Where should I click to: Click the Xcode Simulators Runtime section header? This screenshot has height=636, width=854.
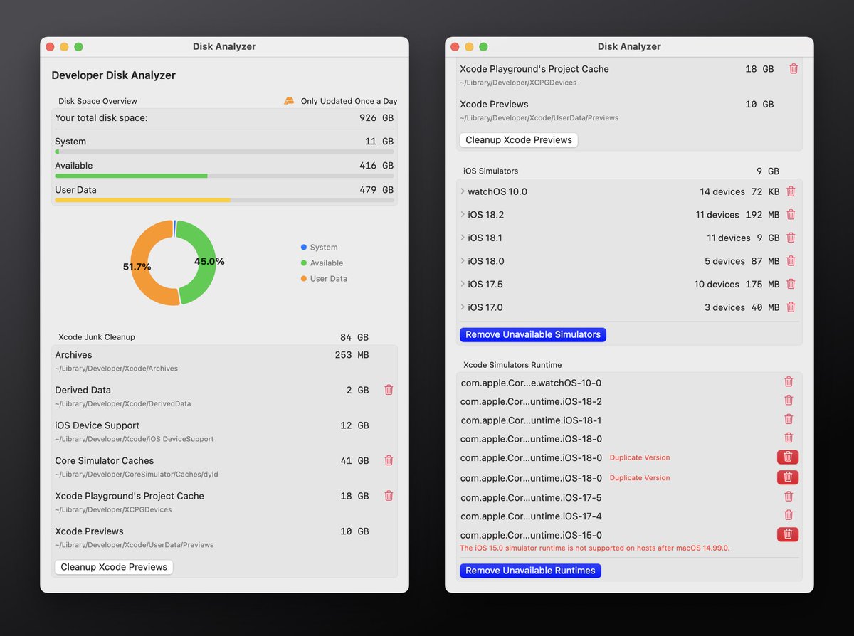click(x=512, y=365)
